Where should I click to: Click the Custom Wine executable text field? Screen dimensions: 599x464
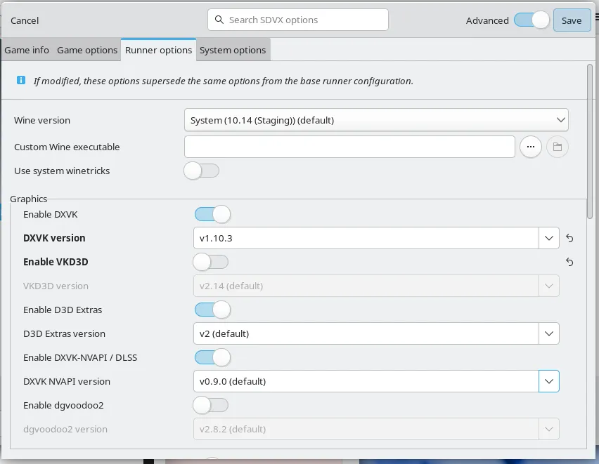click(x=349, y=147)
